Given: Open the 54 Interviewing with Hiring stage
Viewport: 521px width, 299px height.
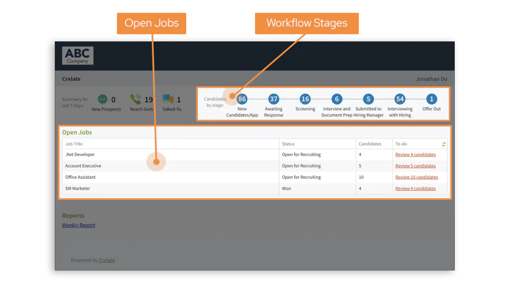Looking at the screenshot, I should 400,99.
